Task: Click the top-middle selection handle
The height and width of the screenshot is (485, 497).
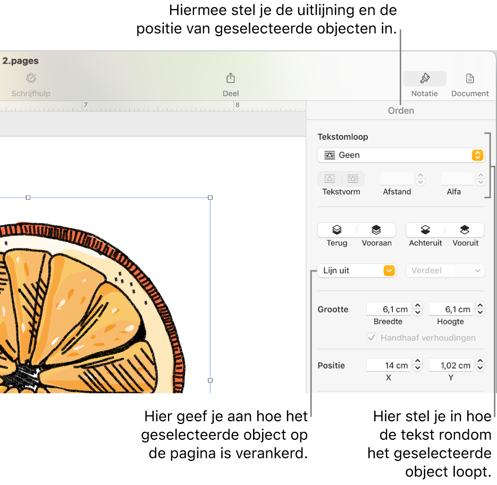Action: click(28, 198)
